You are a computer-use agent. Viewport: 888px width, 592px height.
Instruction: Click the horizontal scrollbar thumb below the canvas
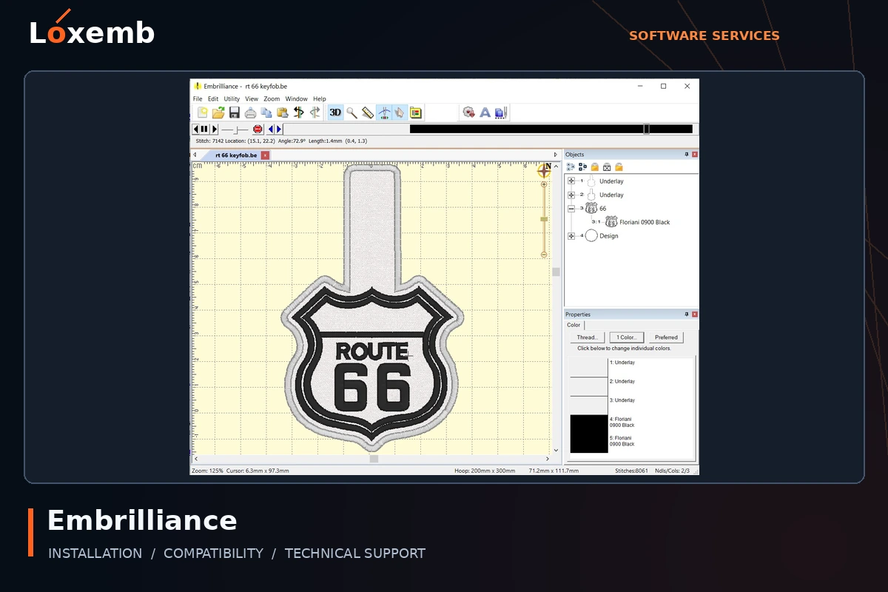click(x=374, y=459)
